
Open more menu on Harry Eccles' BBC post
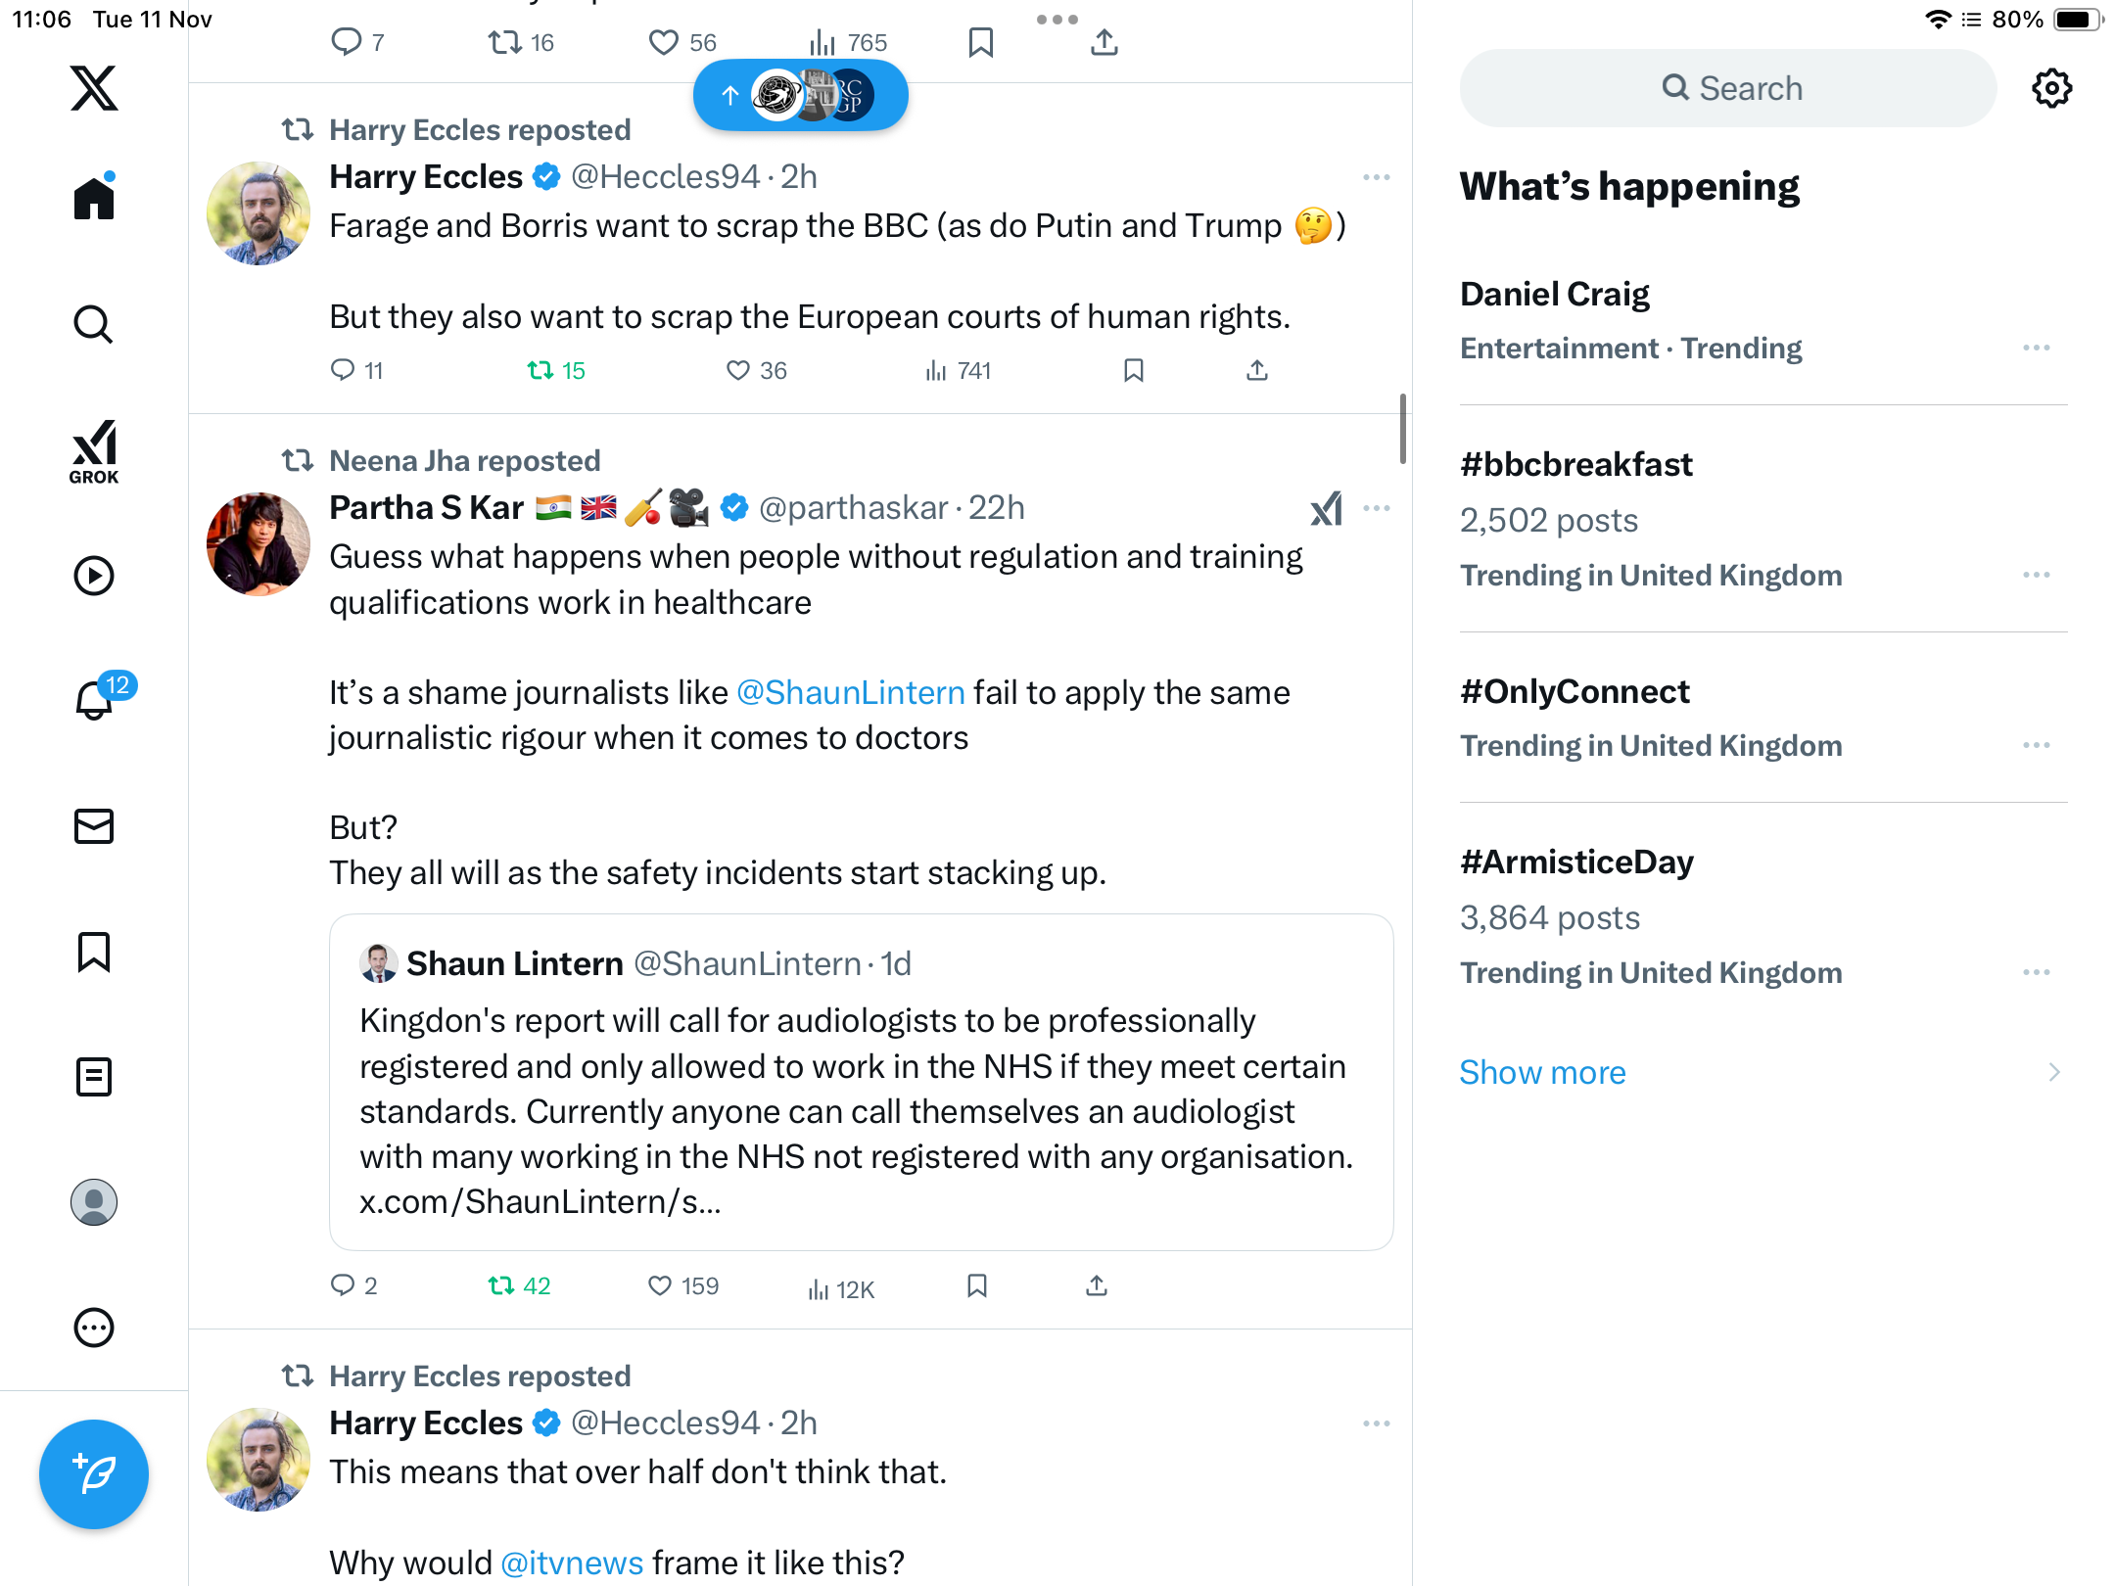tap(1376, 177)
